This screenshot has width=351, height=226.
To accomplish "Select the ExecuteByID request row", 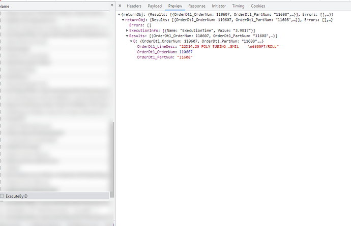I will [54, 196].
